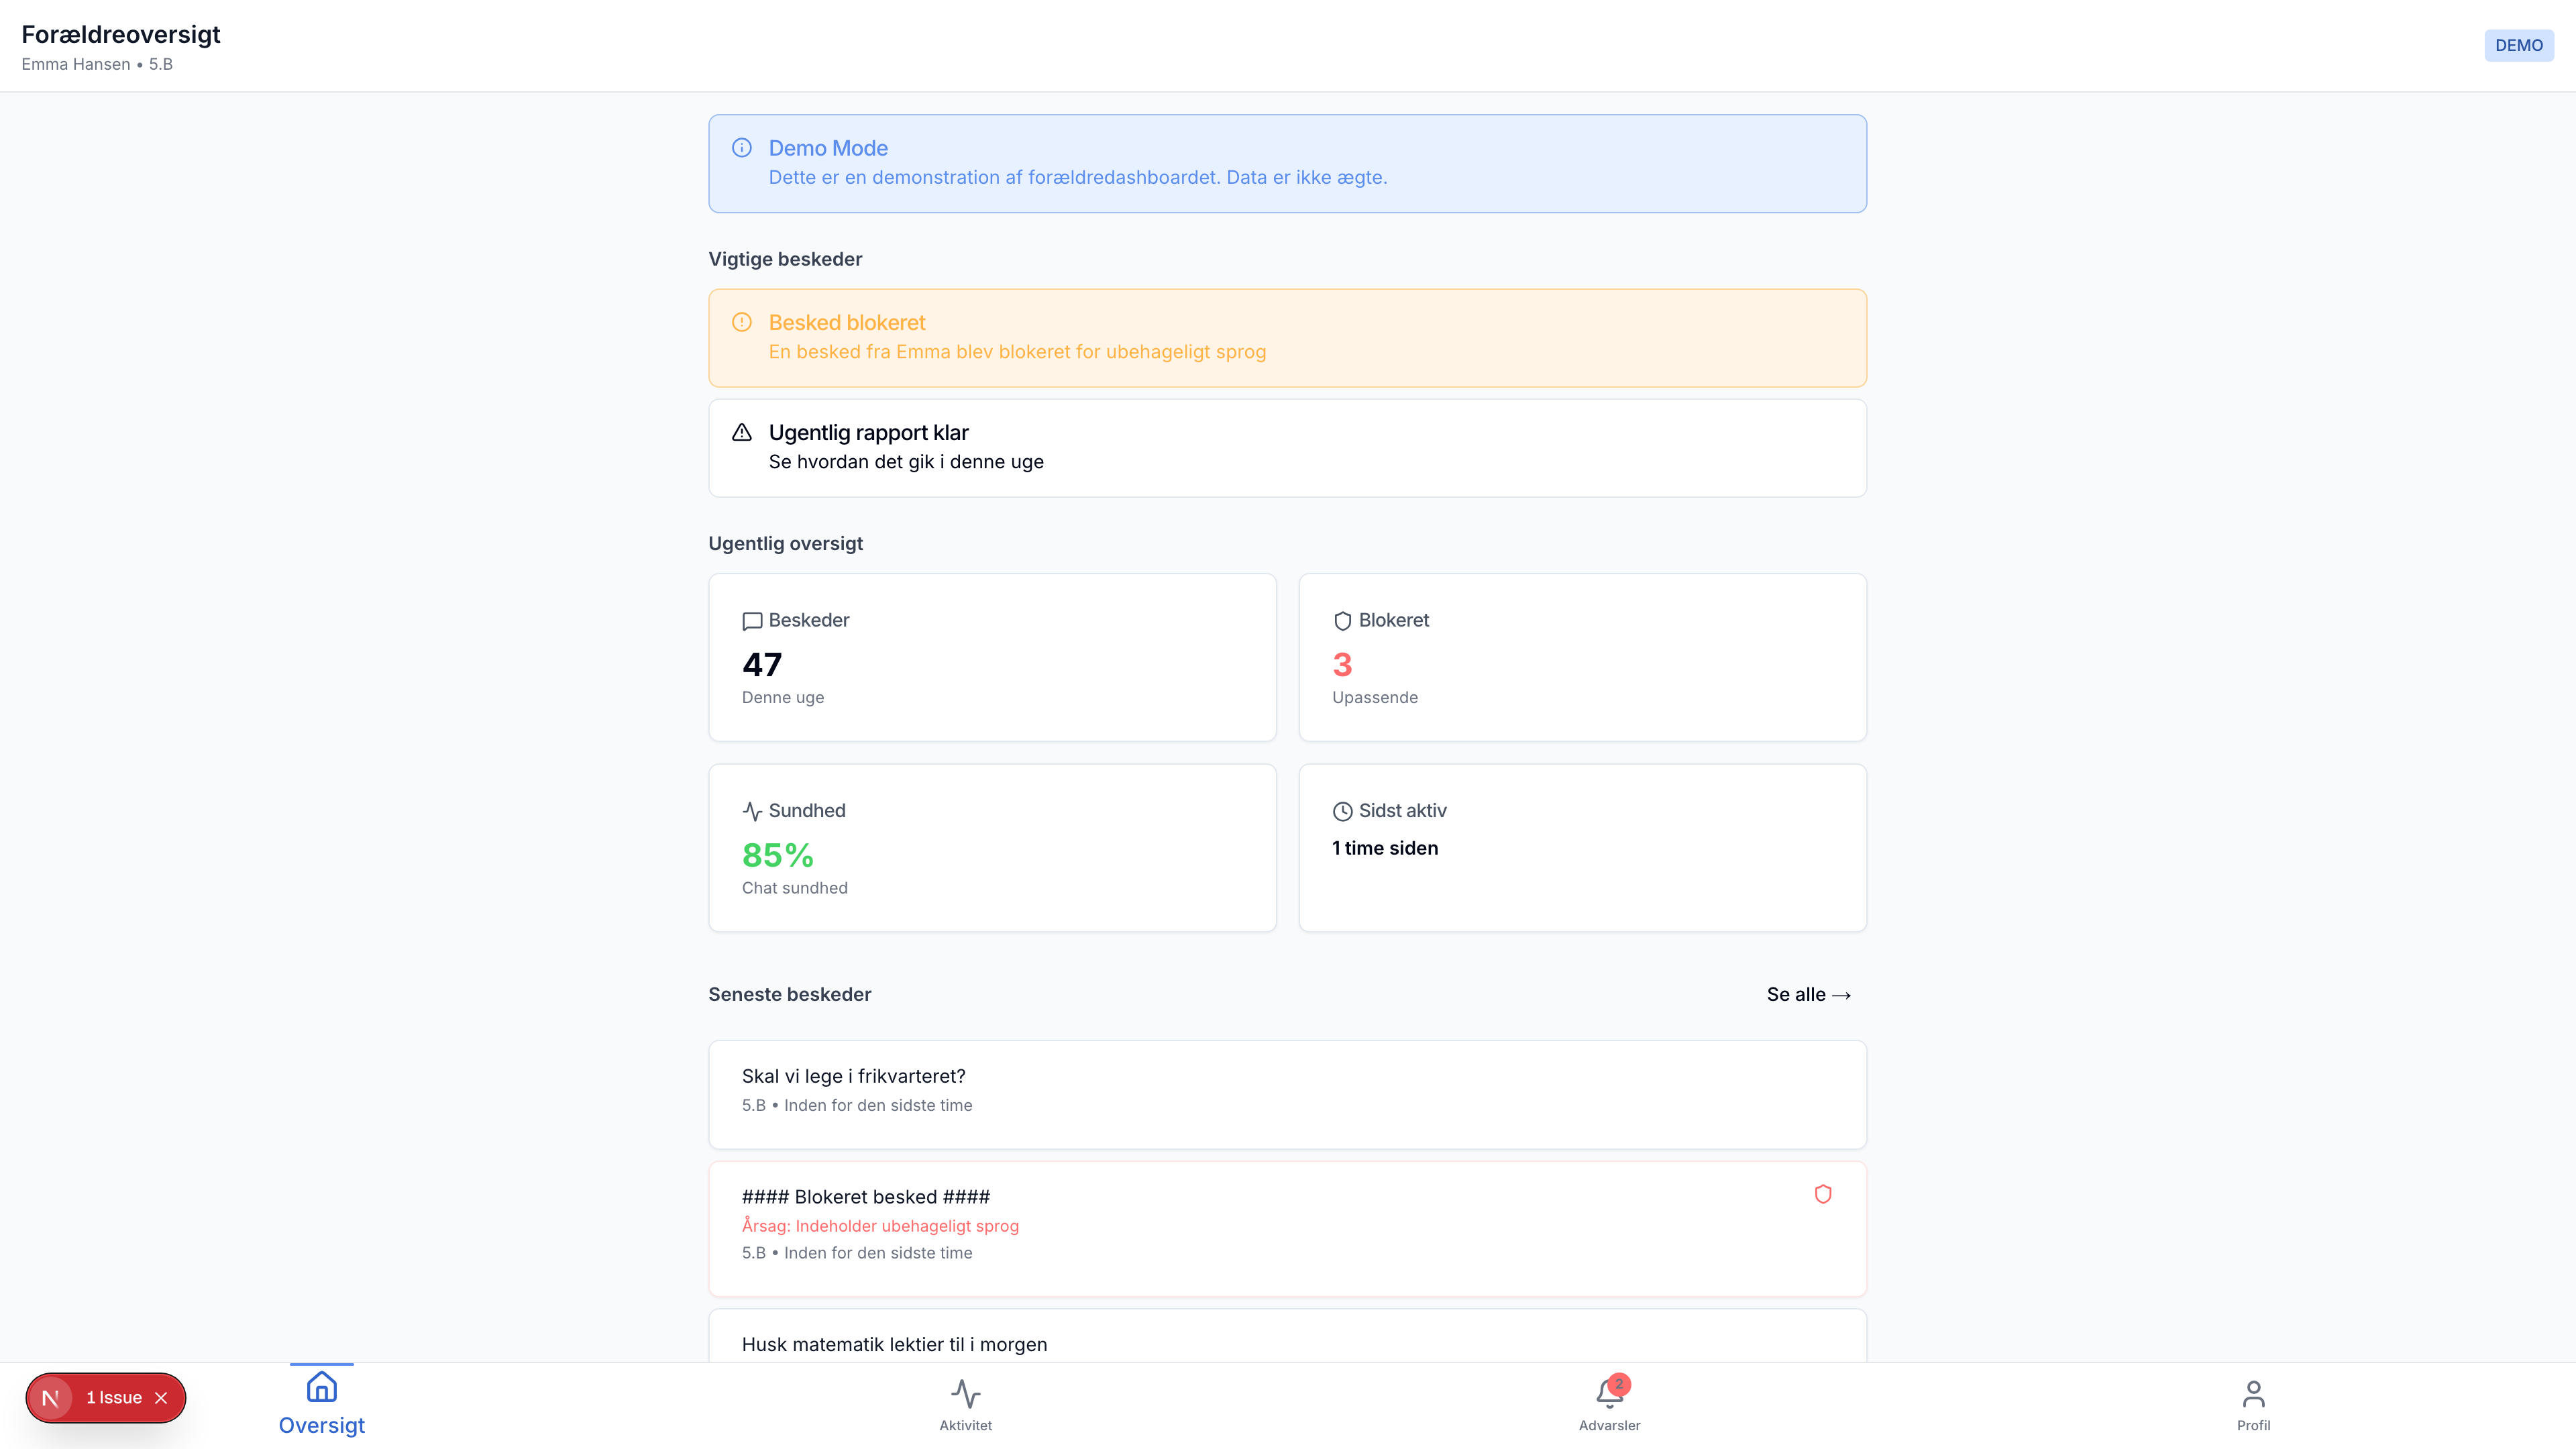Click the DEMO badge
The image size is (2576, 1449).
pyautogui.click(x=2518, y=45)
